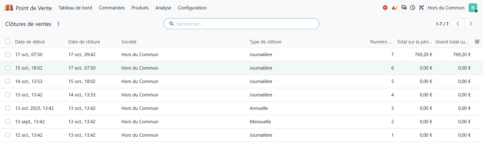This screenshot has width=483, height=151.
Task: Click closing number 1 cell
Action: (x=392, y=135)
